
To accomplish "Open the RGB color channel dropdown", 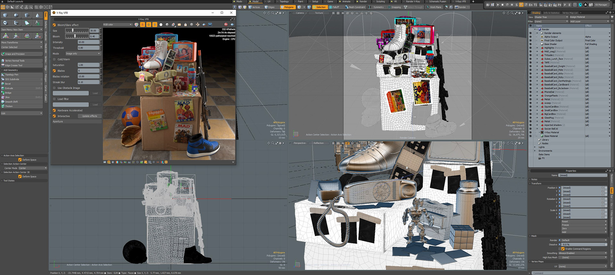I will coord(118,24).
